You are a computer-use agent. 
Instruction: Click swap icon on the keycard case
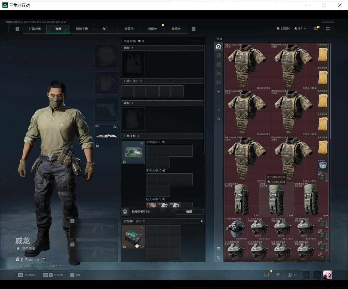point(142,143)
